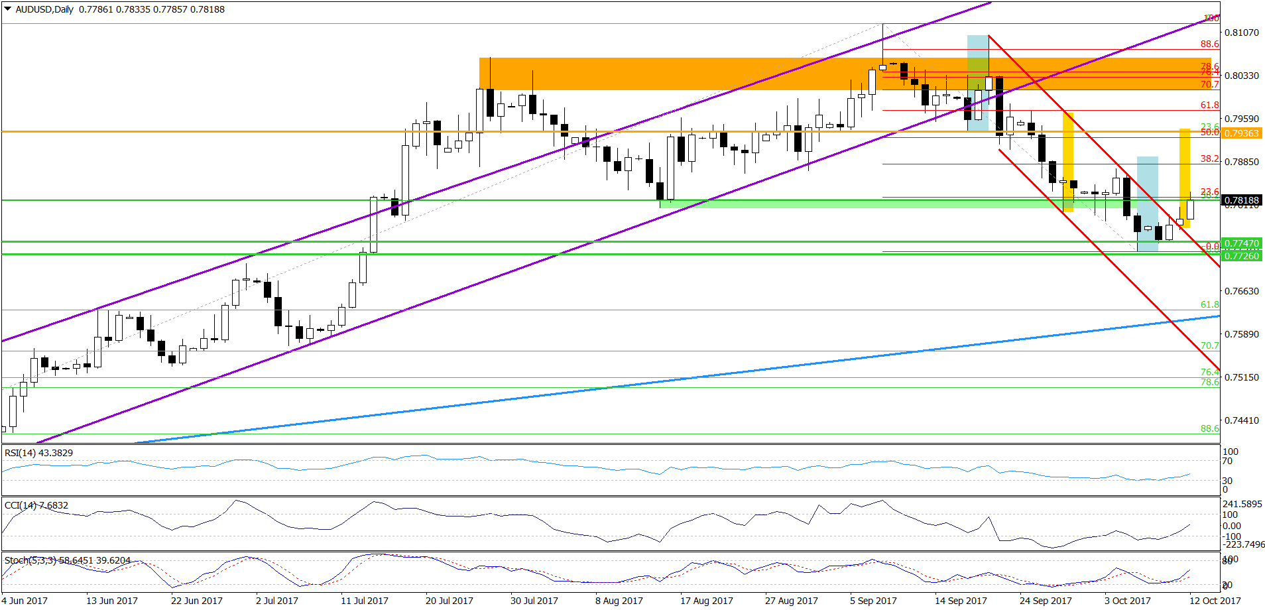Click the red 88.6 Fibonacci label near the top
Image resolution: width=1265 pixels, height=610 pixels.
[1210, 44]
